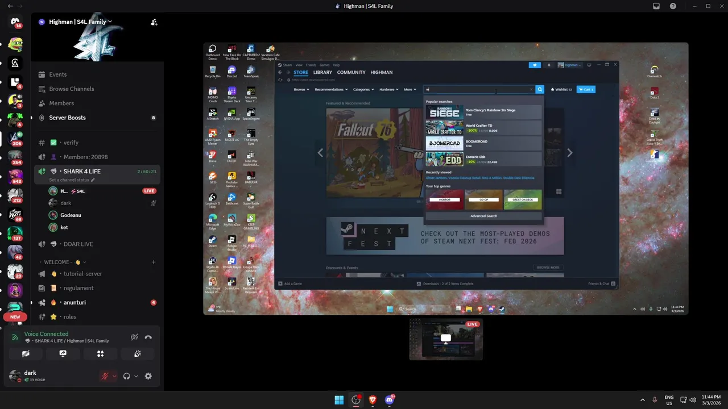The image size is (728, 409).
Task: Open the server with badge 20
Action: pyautogui.click(x=15, y=270)
